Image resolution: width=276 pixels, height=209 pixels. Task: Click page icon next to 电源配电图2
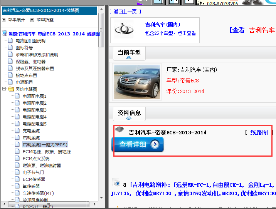click(17, 103)
